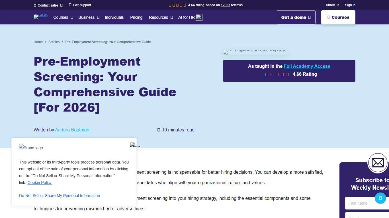Click the flag icon next to AI for HR

pos(199,17)
